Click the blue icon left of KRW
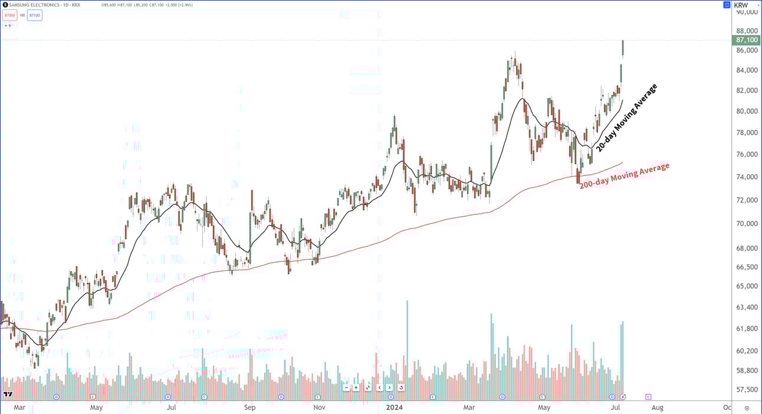 pyautogui.click(x=727, y=5)
